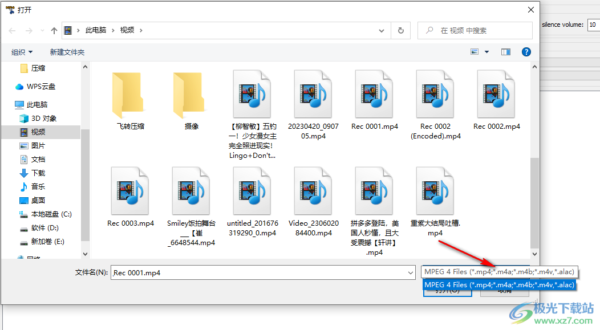The image size is (600, 330).
Task: Open the file name history dropdown
Action: coord(410,272)
